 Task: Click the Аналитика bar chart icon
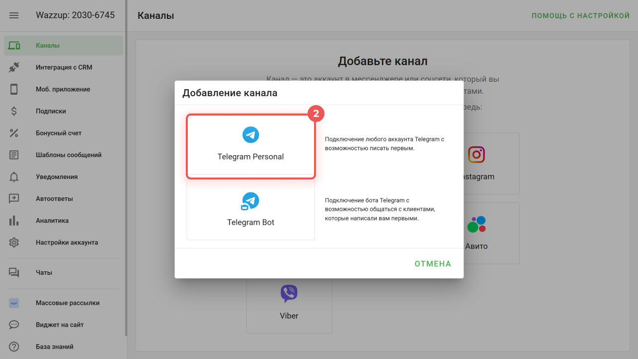14,221
